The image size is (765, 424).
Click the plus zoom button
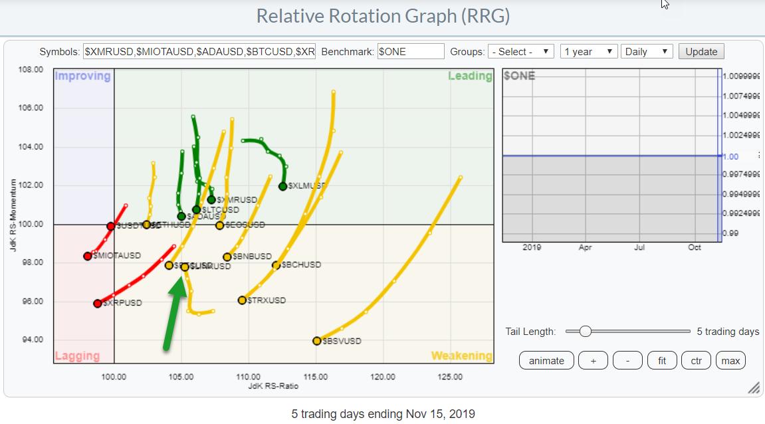coord(593,361)
